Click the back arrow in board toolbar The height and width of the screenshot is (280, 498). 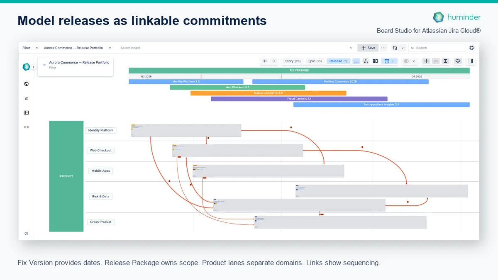[x=265, y=61]
